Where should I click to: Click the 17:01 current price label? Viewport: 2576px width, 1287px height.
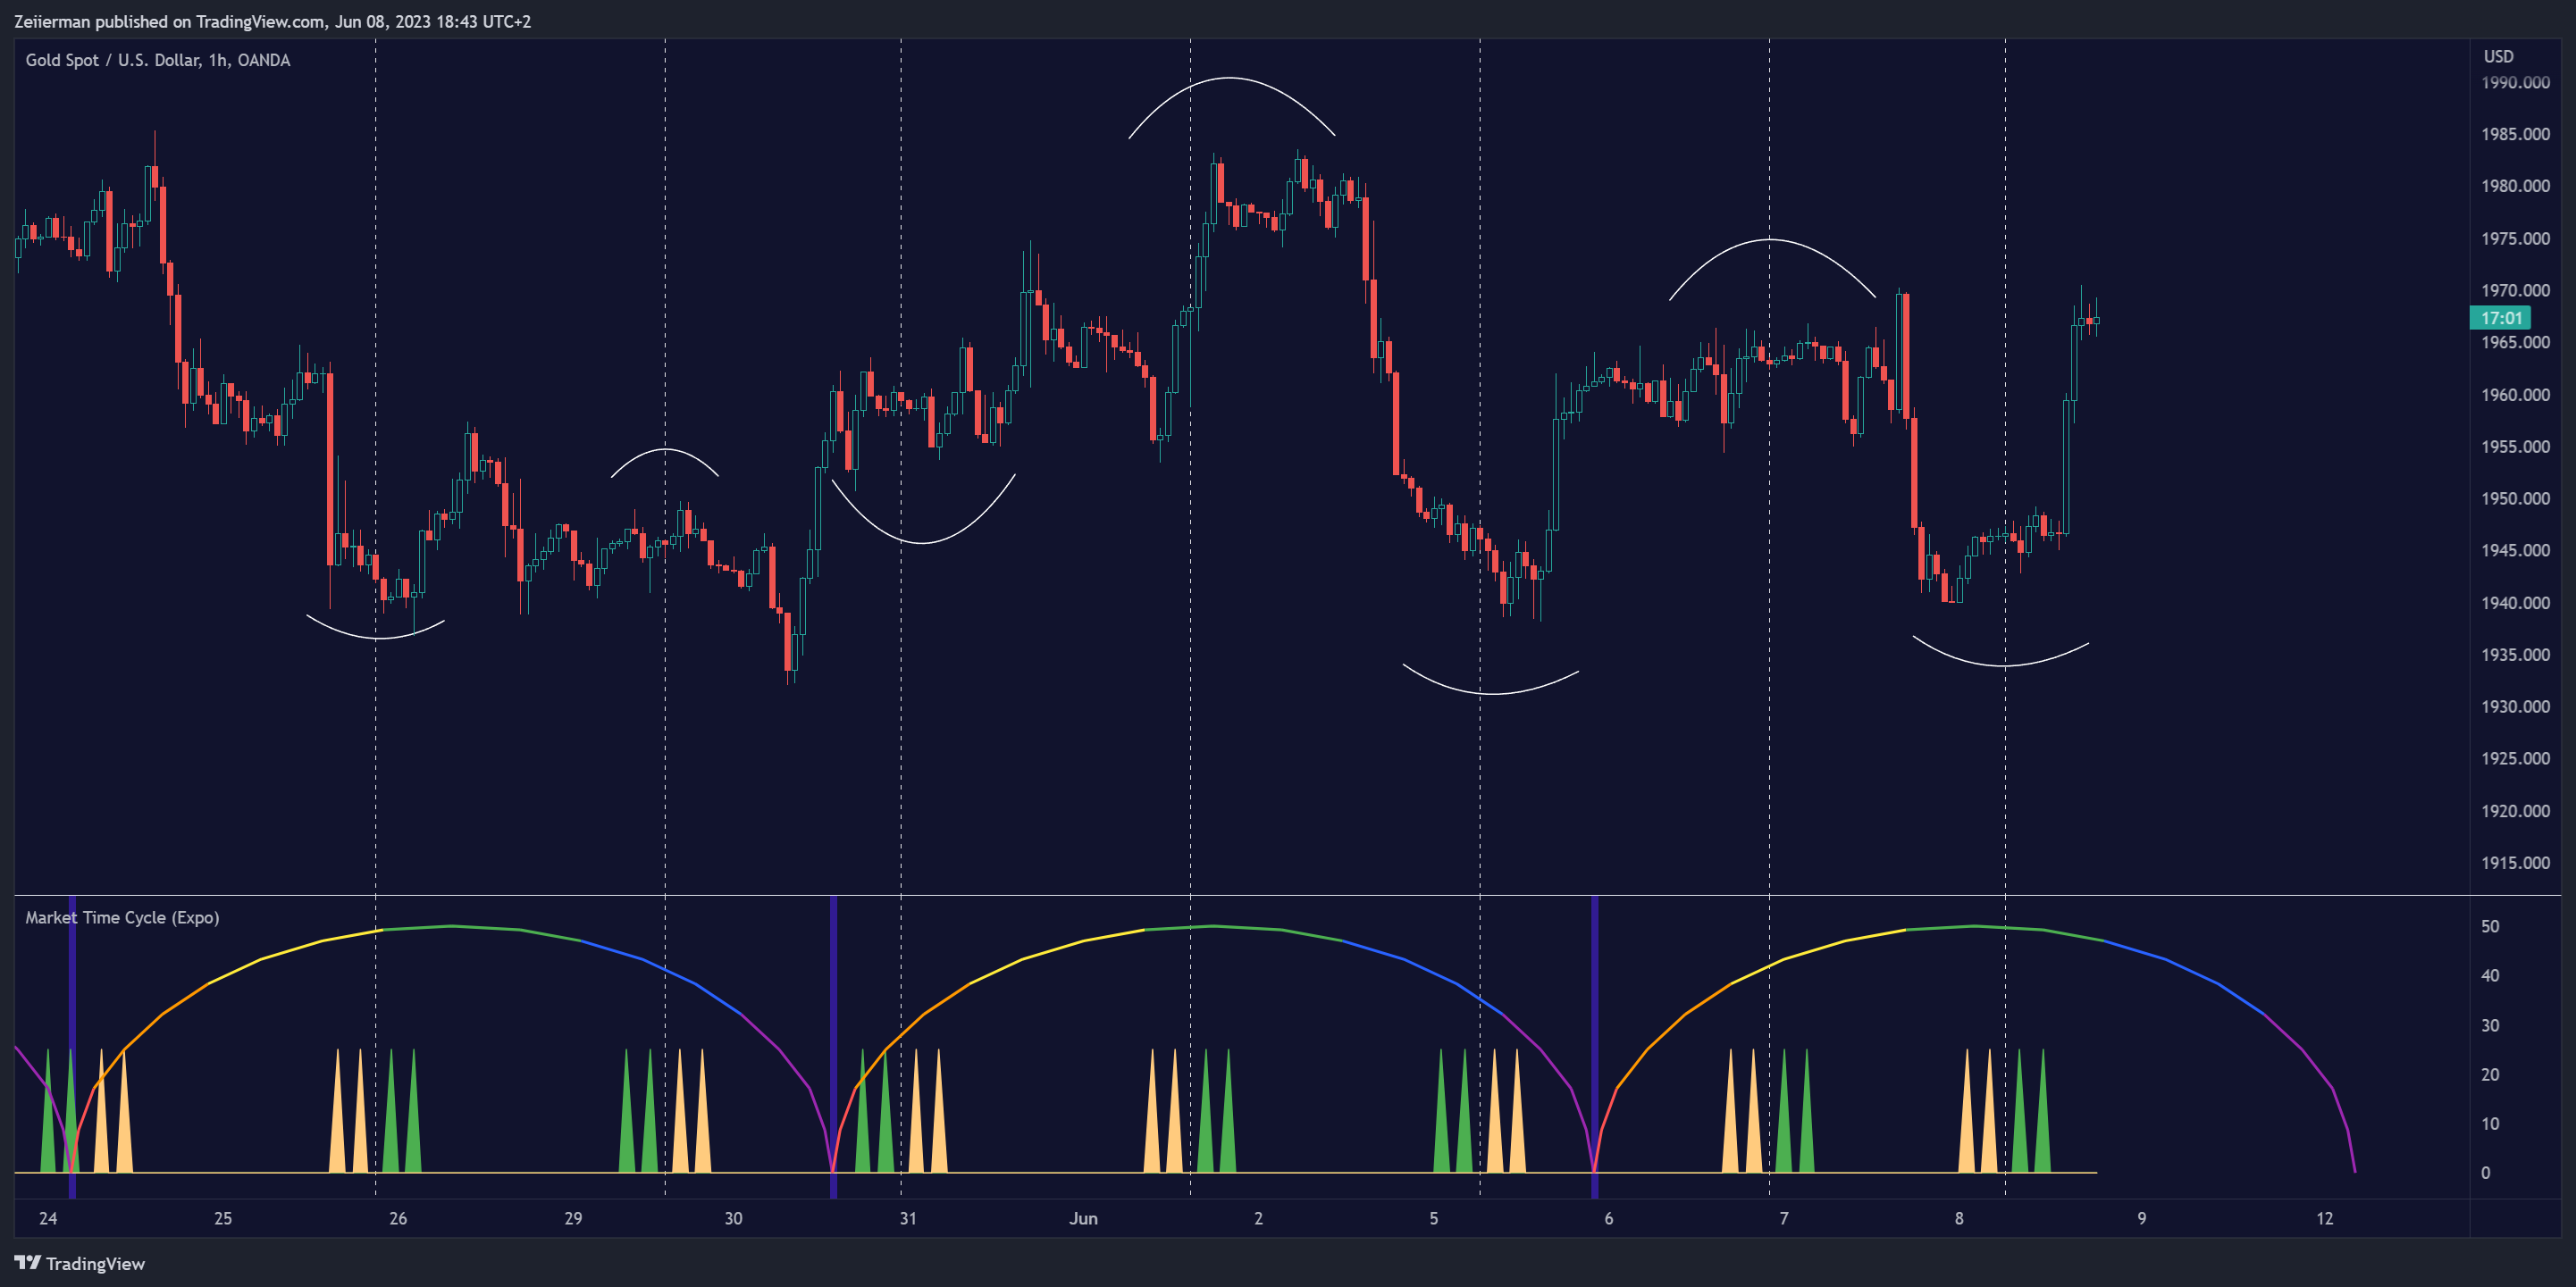[x=2500, y=318]
